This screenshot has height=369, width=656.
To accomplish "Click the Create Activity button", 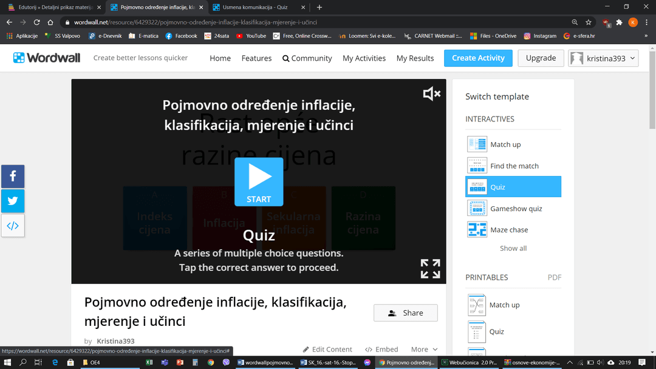I will click(x=478, y=58).
